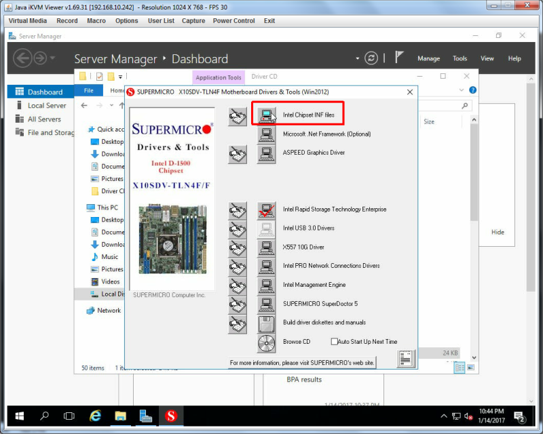Click the ASPEED Graphics Driver install icon
543x434 pixels.
click(266, 154)
